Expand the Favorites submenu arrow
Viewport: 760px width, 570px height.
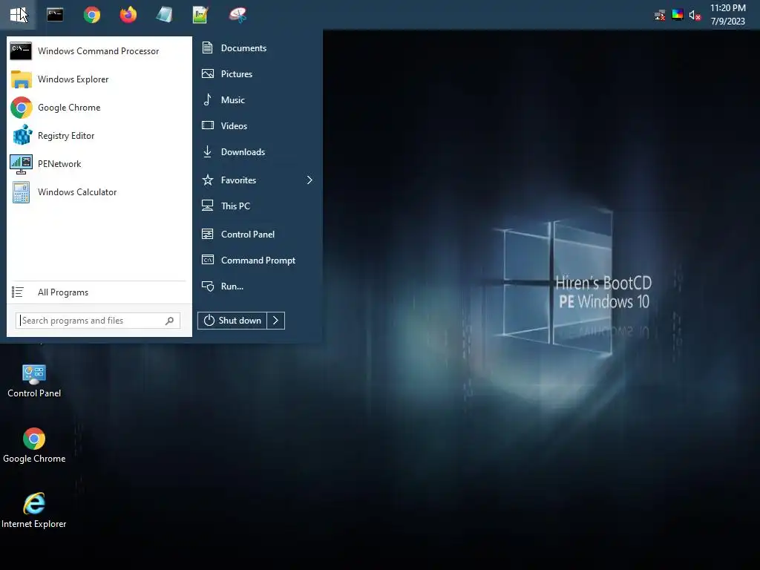(309, 180)
